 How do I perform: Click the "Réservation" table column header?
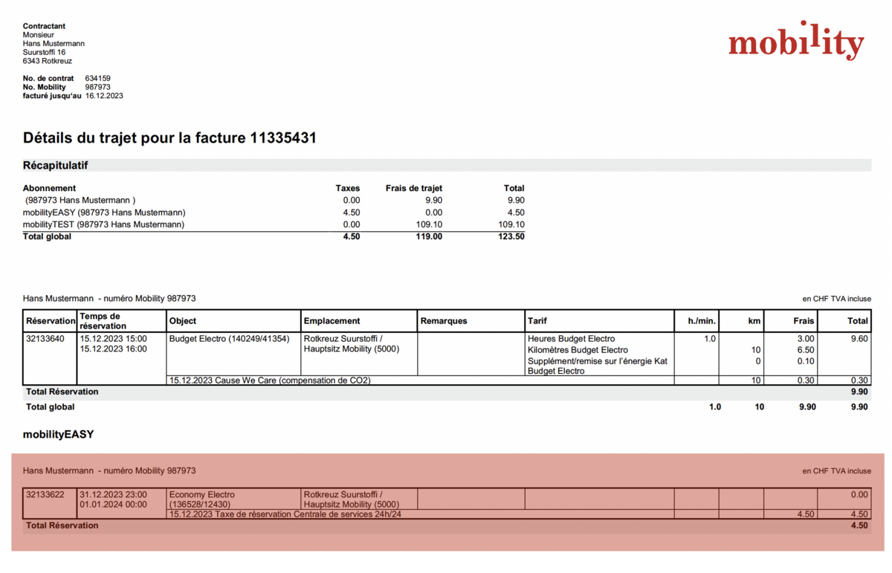point(51,321)
